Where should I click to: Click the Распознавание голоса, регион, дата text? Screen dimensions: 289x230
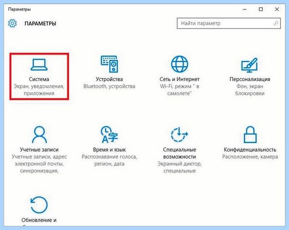(109, 160)
